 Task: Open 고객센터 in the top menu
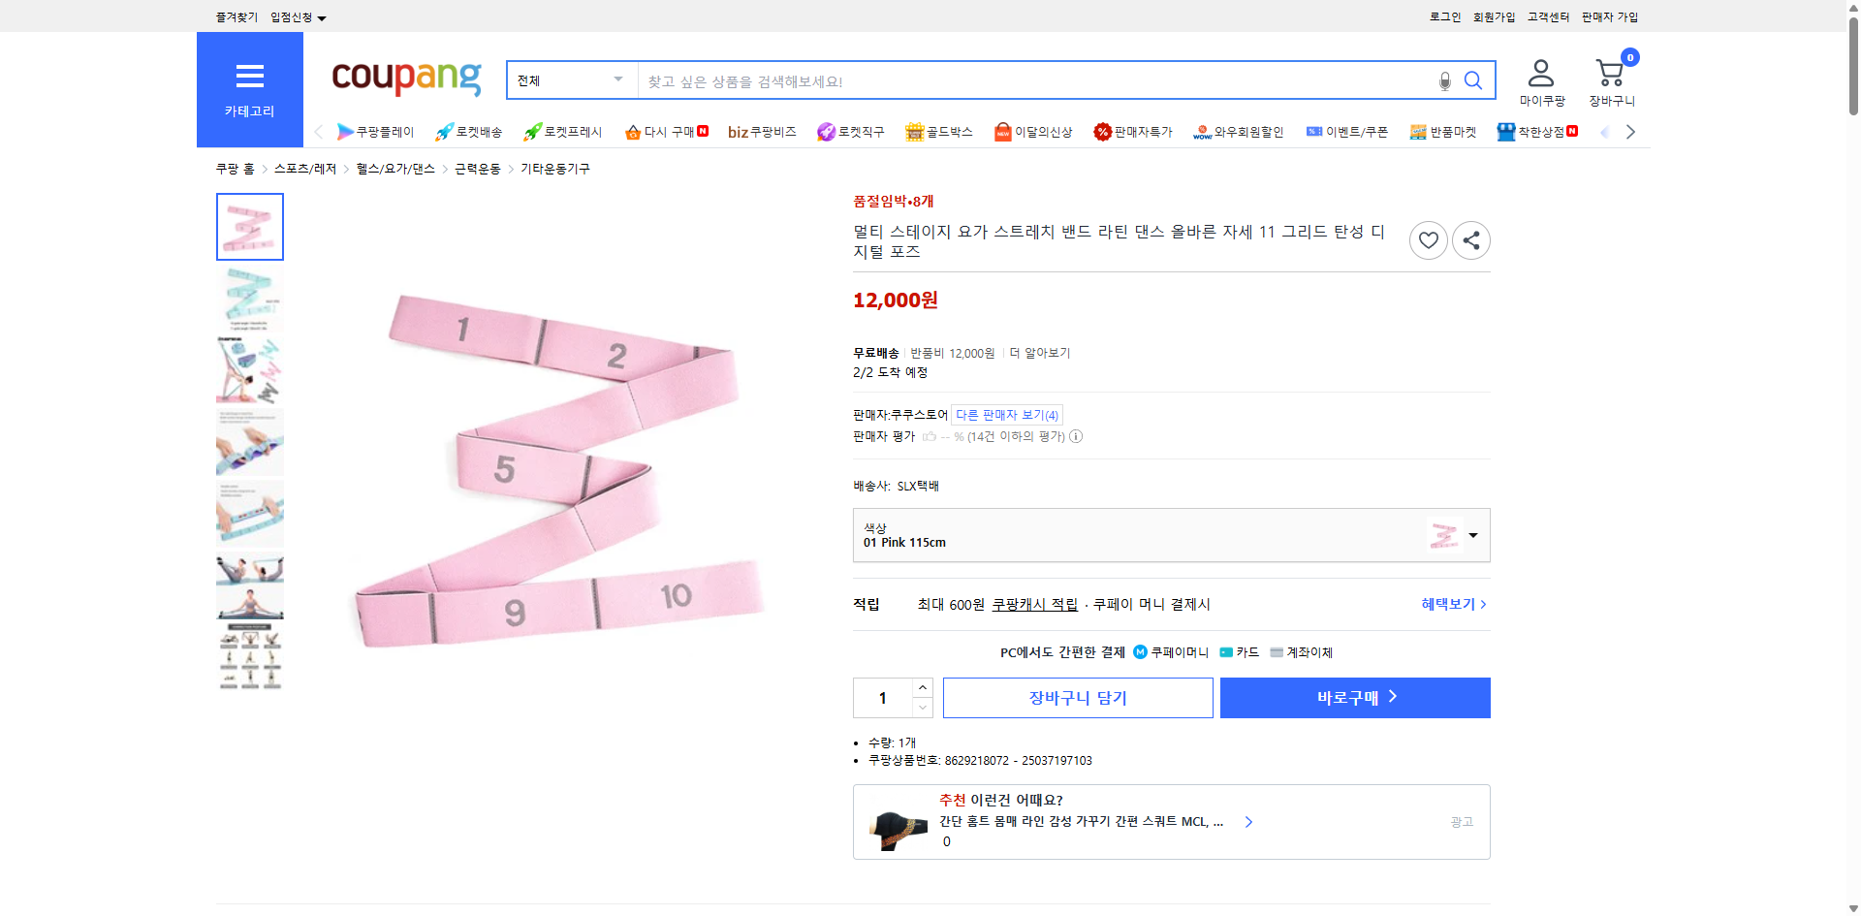tap(1547, 16)
